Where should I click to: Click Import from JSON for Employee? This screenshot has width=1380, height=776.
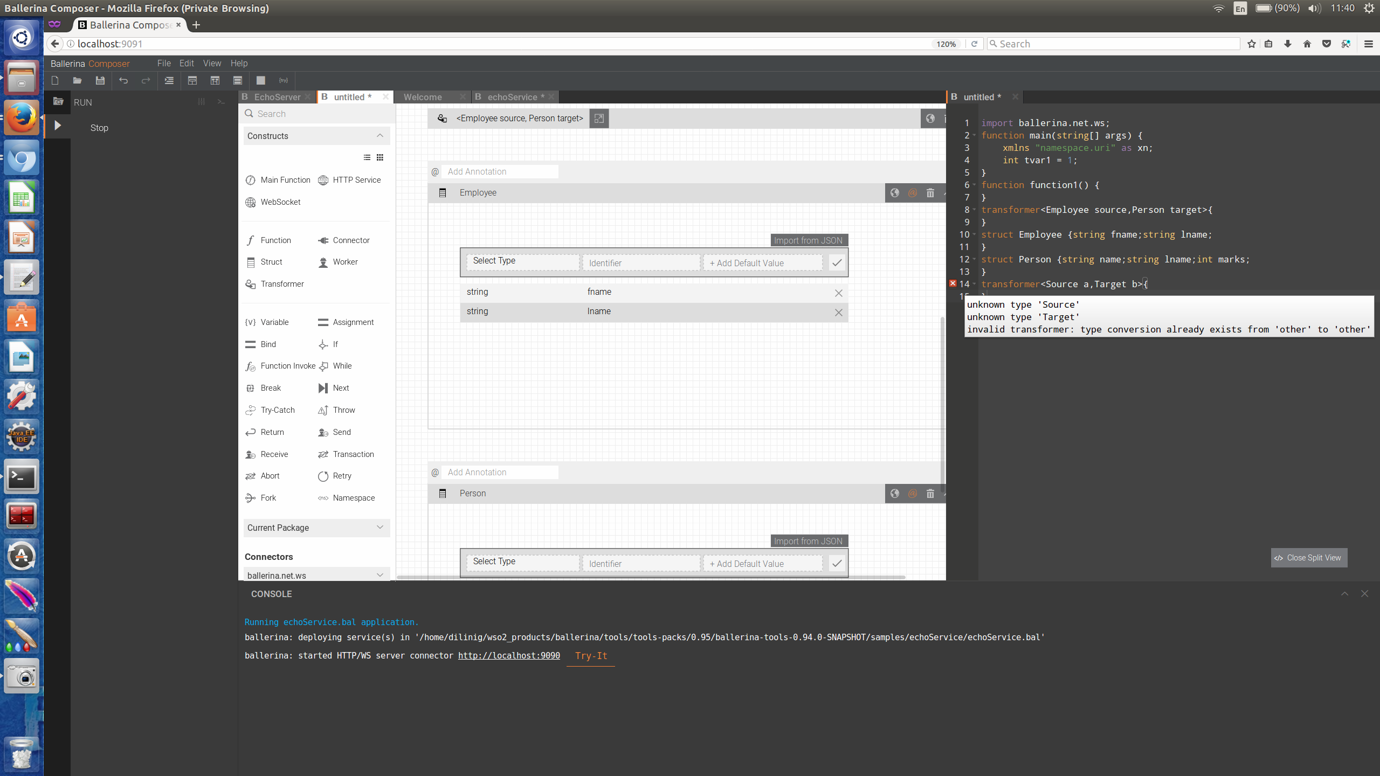pos(808,240)
